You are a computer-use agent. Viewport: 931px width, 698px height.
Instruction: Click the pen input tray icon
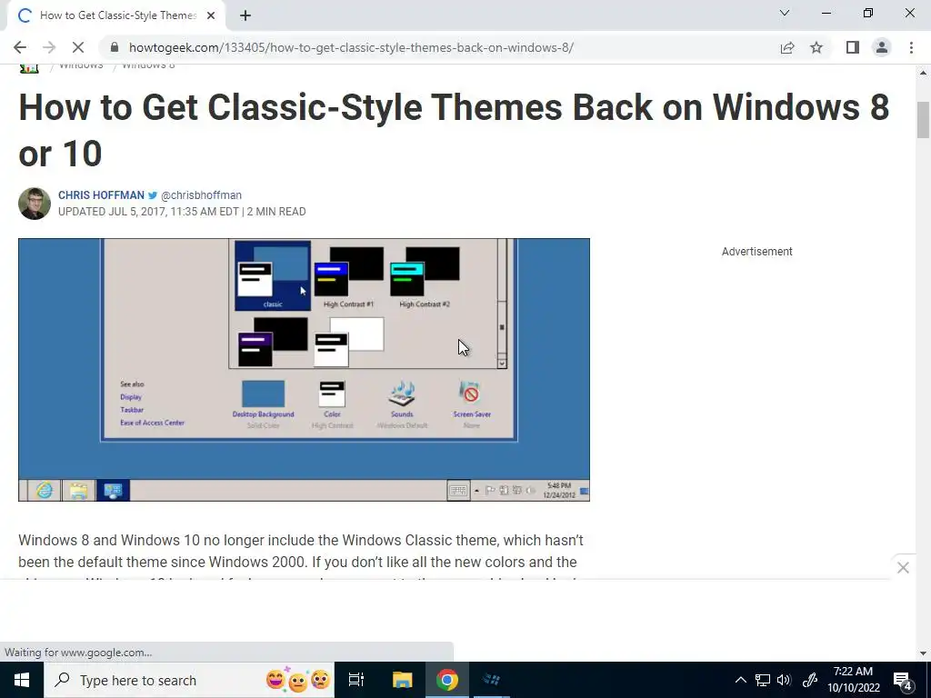[810, 680]
